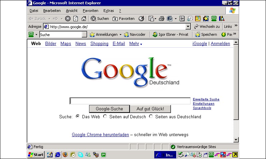Select the Seiten auf Deutsch radio button

(x=105, y=116)
